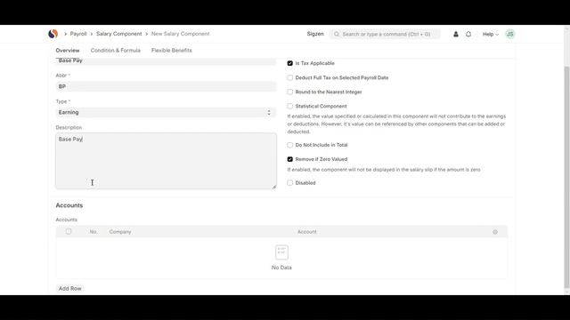The image size is (570, 320).
Task: Open the JS user avatar menu
Action: coord(510,34)
